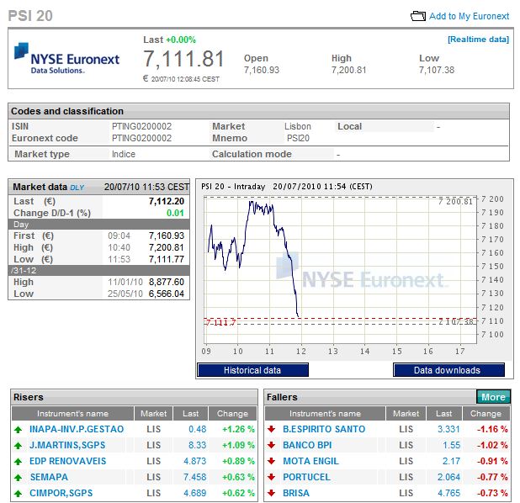Open B.ESPIRITO SANTO instrument link
The height and width of the screenshot is (503, 520).
pos(324,429)
